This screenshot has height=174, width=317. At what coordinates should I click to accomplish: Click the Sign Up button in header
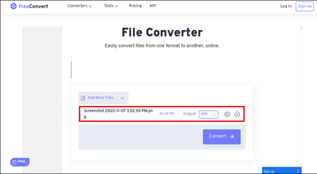tap(305, 6)
